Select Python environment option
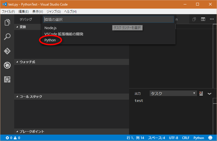Viewport: 217px width, 141px height. coord(108,40)
